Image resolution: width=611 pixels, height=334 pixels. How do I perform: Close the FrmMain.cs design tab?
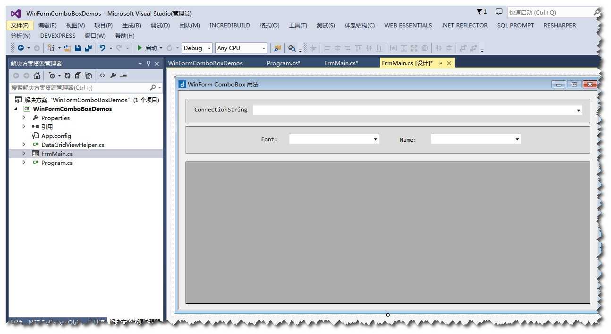[x=449, y=63]
